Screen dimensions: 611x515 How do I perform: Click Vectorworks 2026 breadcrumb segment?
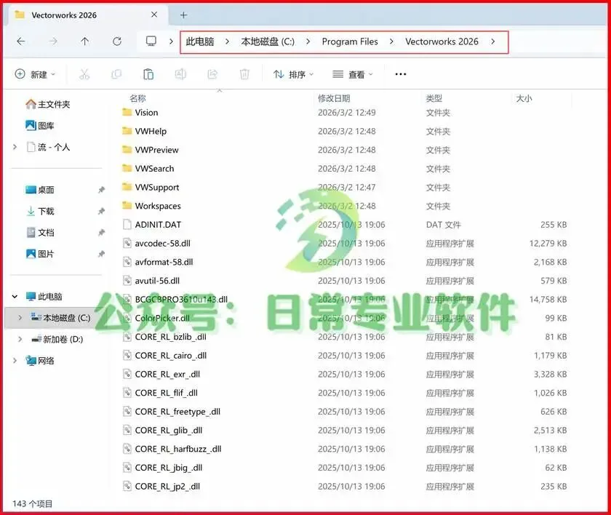tap(442, 41)
